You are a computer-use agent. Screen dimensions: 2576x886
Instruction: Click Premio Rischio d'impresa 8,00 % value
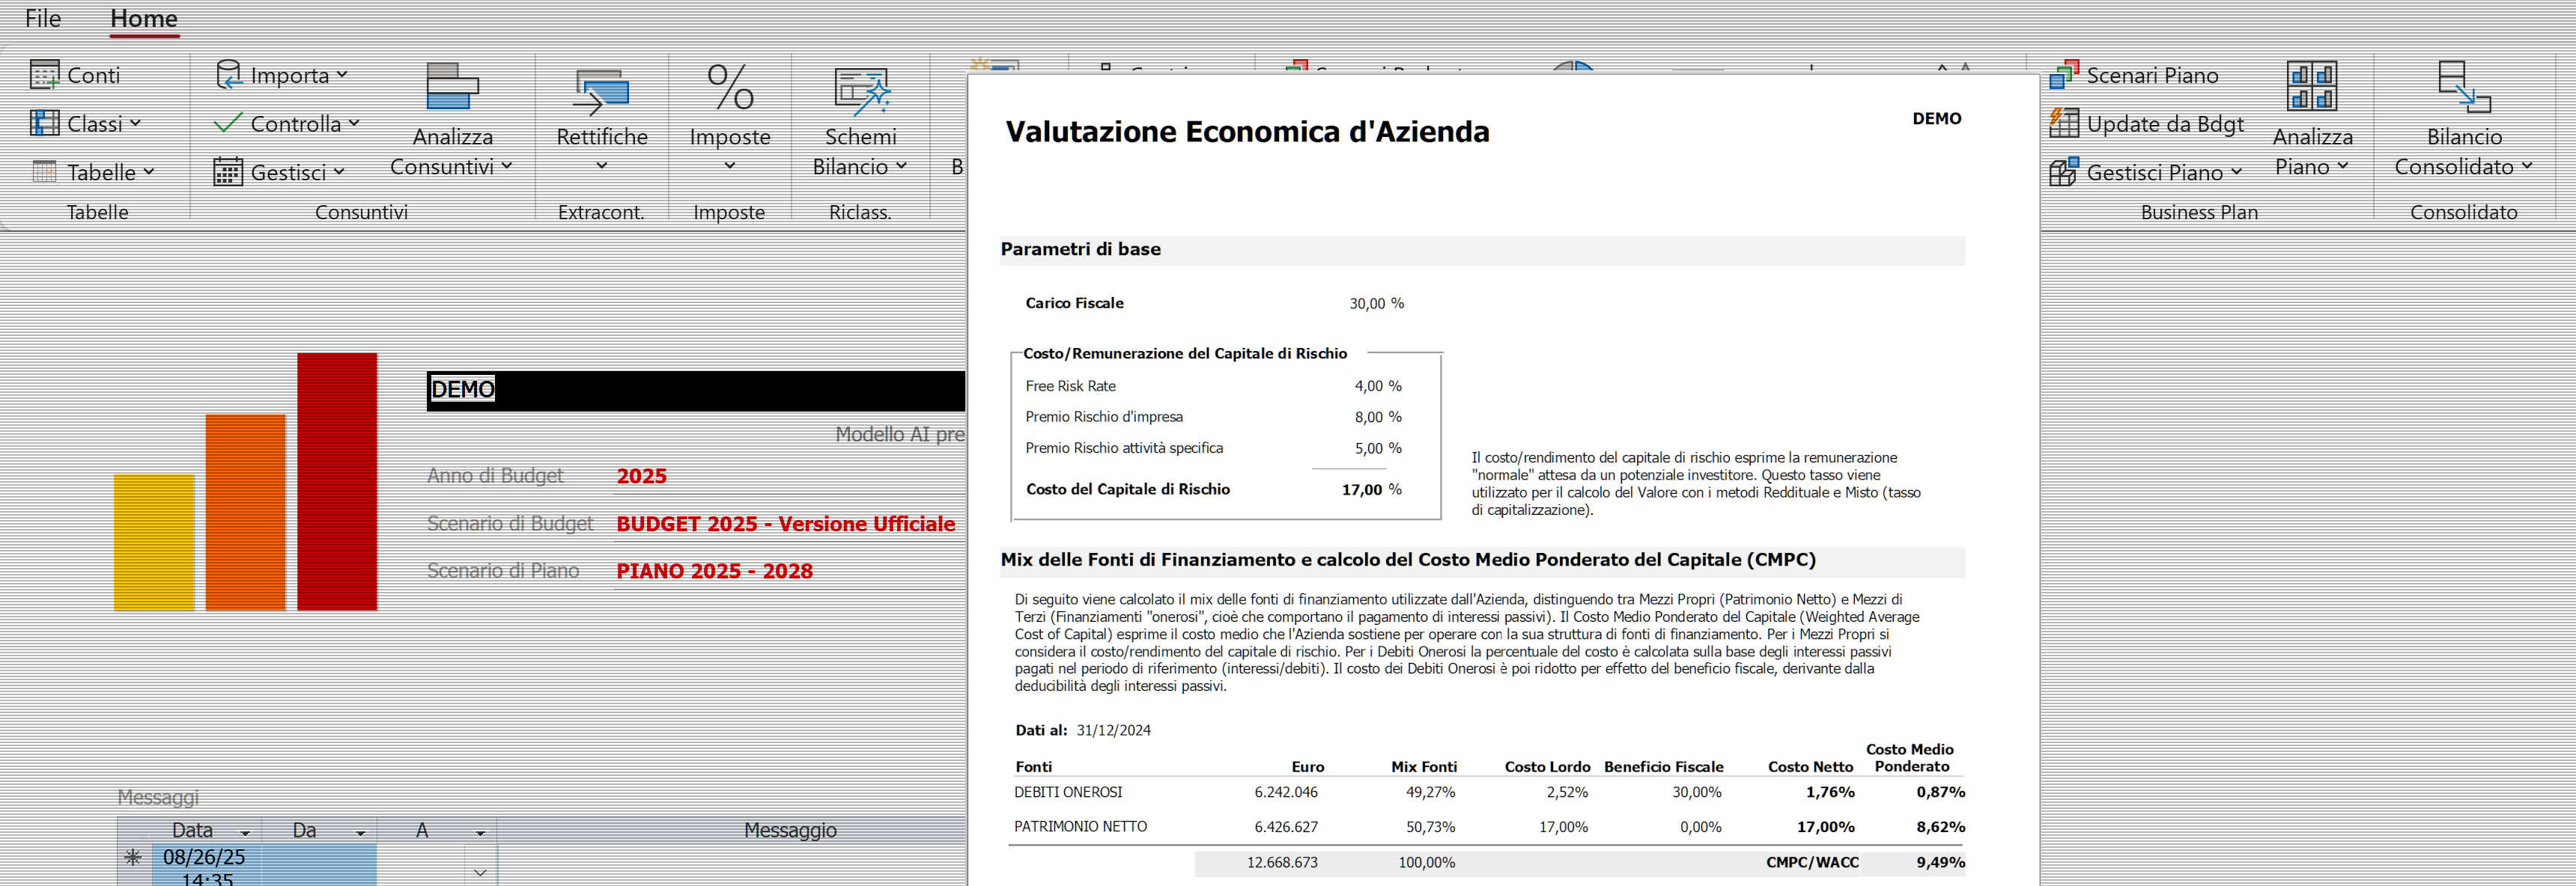click(x=1378, y=418)
